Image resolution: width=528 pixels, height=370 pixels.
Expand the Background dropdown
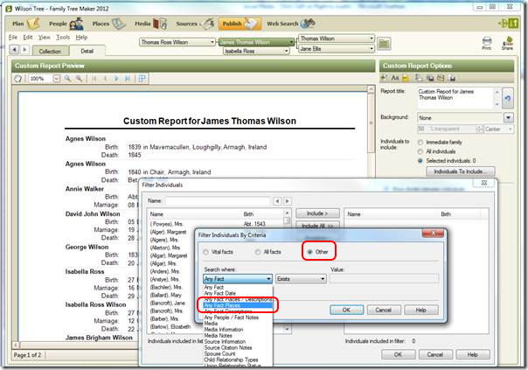(x=509, y=117)
